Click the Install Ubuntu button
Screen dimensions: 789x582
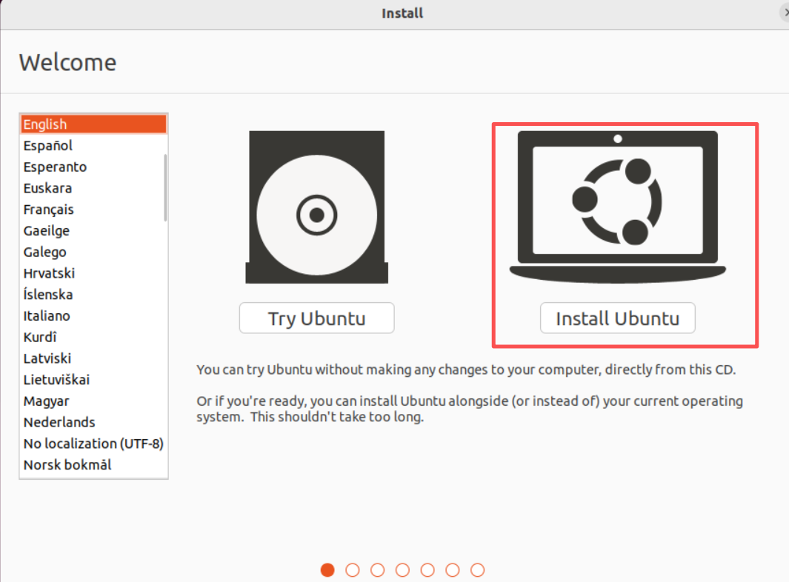(x=617, y=318)
